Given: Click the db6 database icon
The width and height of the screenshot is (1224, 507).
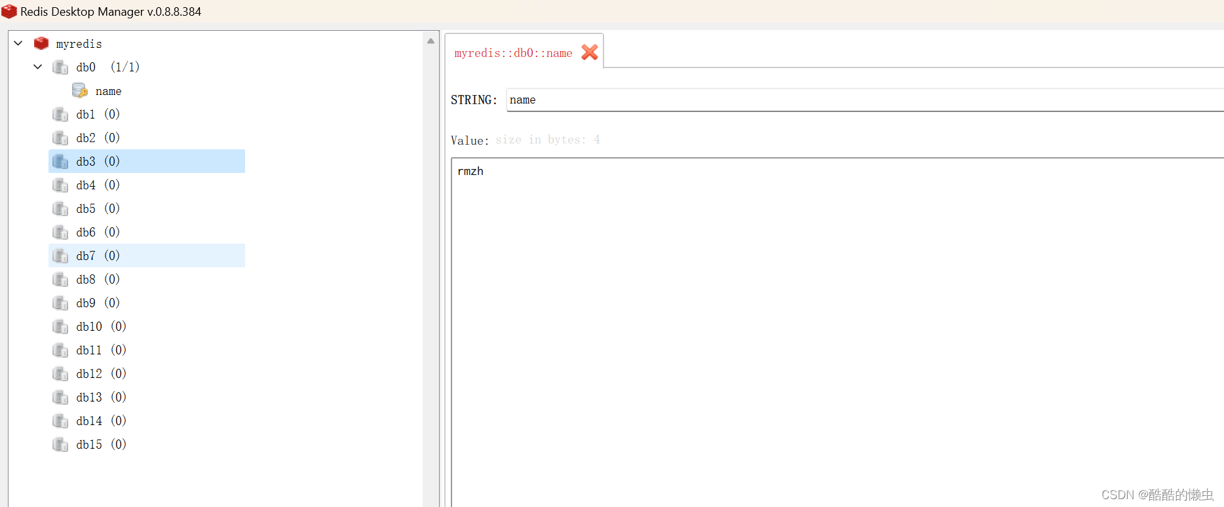Looking at the screenshot, I should 60,232.
